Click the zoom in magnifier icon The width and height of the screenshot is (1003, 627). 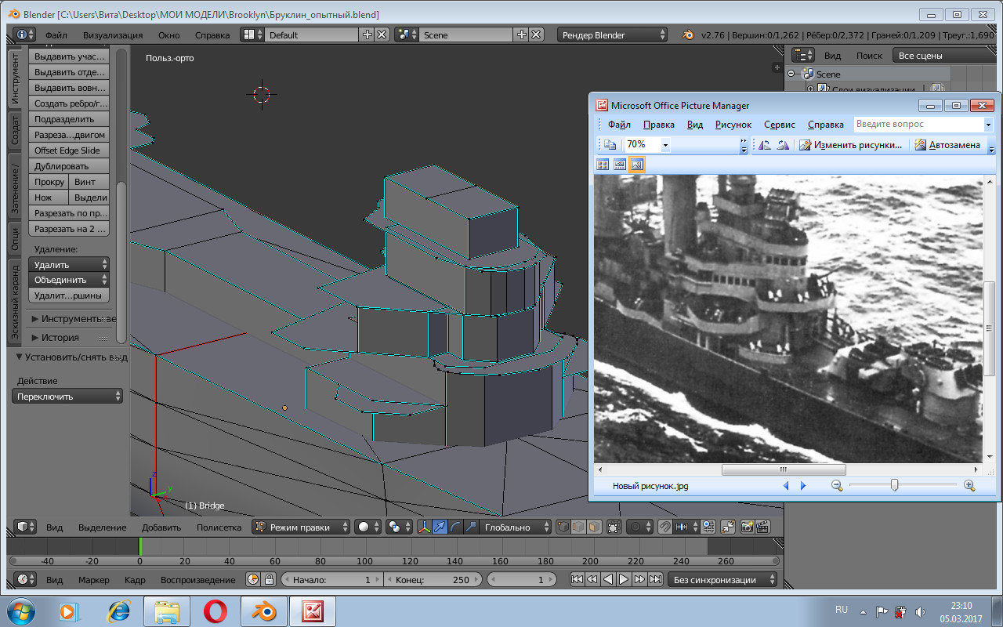[x=969, y=486]
